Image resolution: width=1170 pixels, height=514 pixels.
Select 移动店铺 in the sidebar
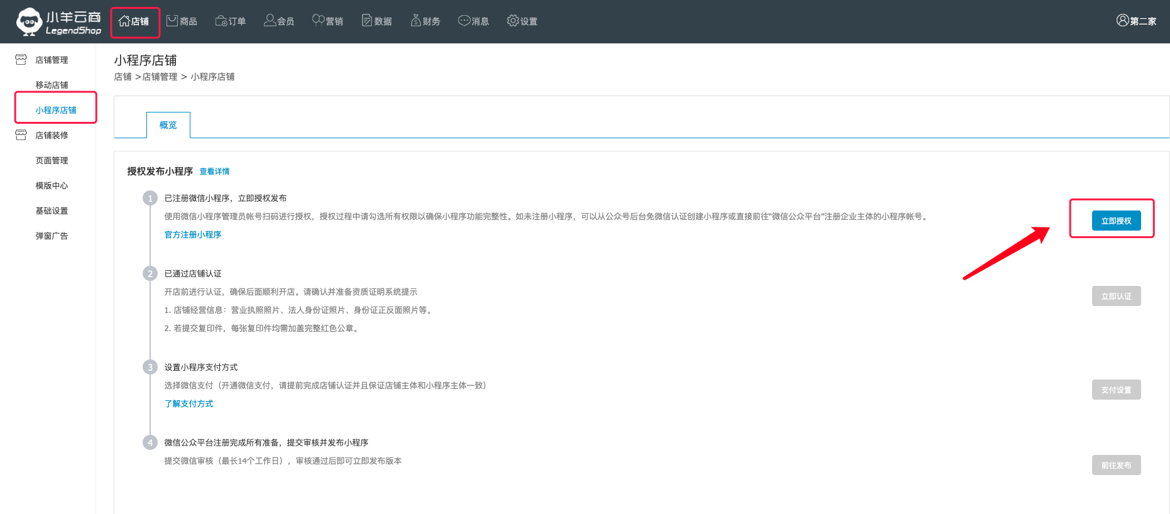[52, 85]
